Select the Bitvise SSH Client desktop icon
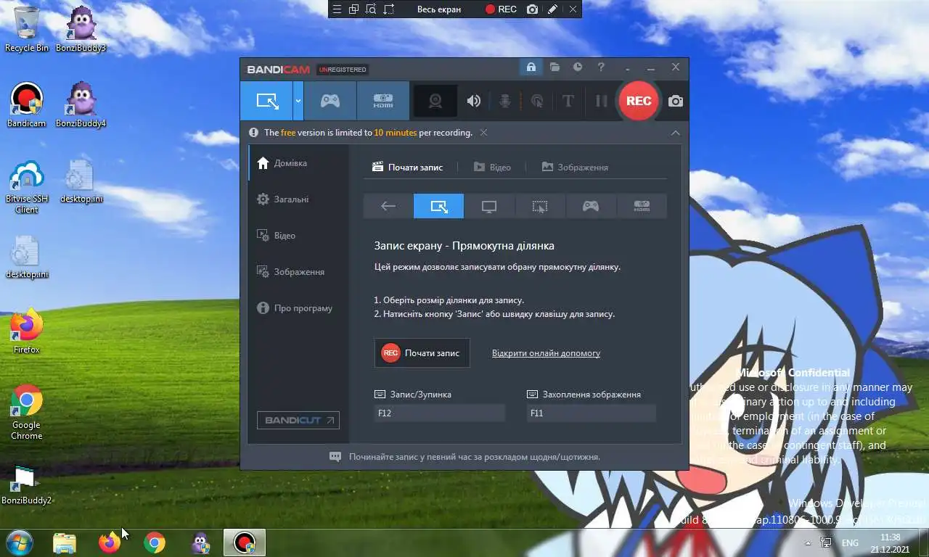Viewport: 929px width, 557px height. pyautogui.click(x=27, y=186)
